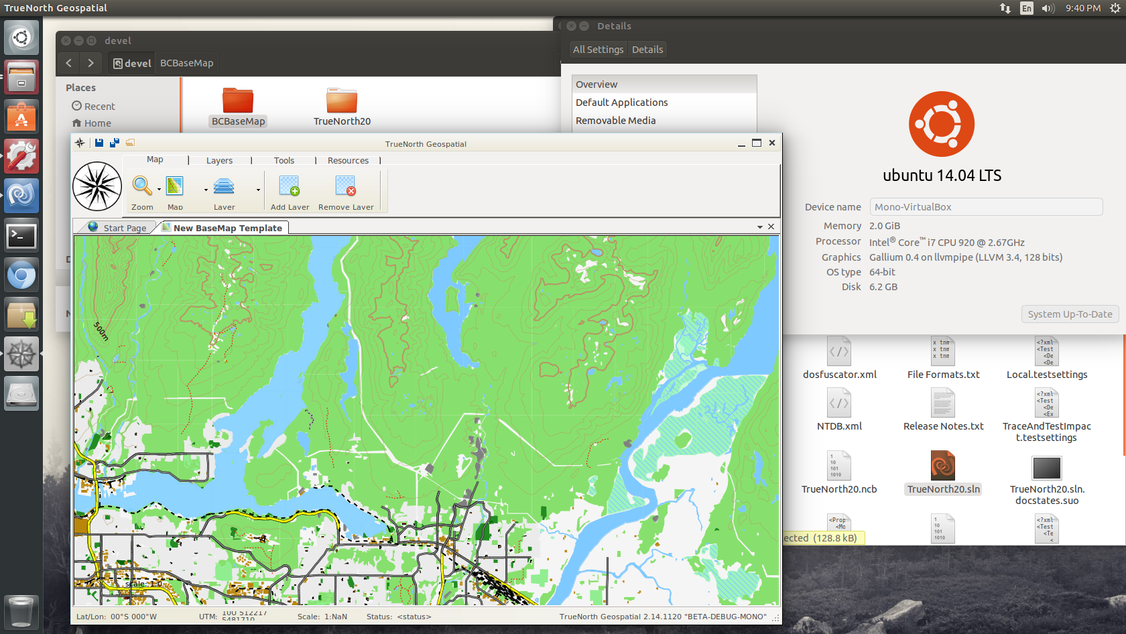Image resolution: width=1126 pixels, height=634 pixels.
Task: Select the Zoom magnifier tool
Action: pyautogui.click(x=141, y=186)
